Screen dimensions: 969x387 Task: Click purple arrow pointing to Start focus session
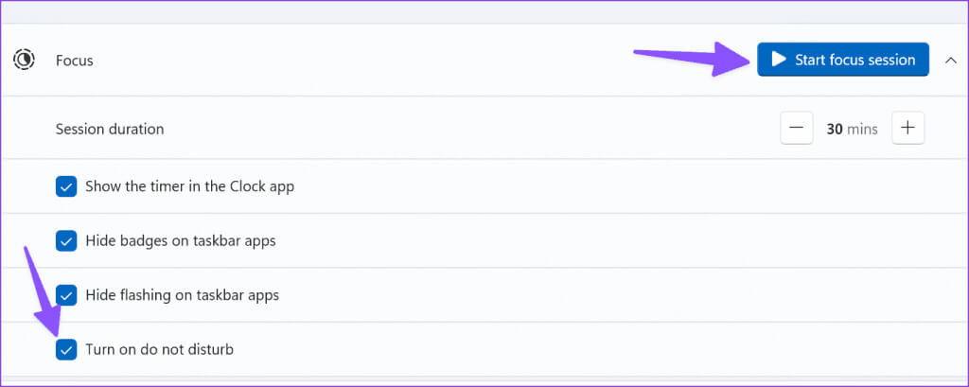click(x=692, y=58)
